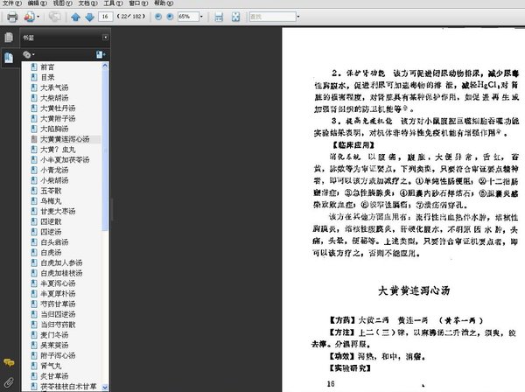Click the Bookmarks panel icon in sidebar
Image resolution: width=525 pixels, height=392 pixels.
(x=9, y=58)
